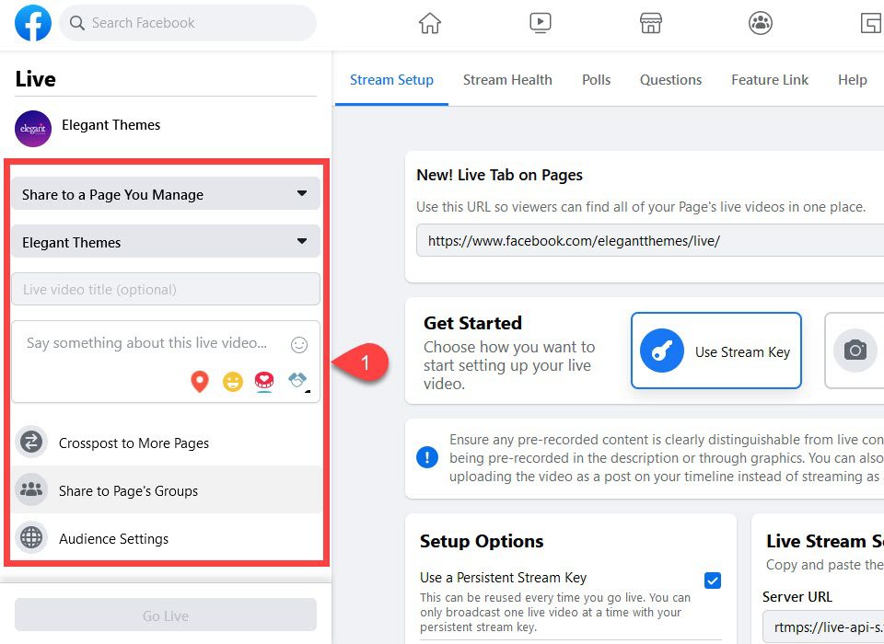Select Share to Page's Groups
The image size is (884, 644).
[127, 490]
